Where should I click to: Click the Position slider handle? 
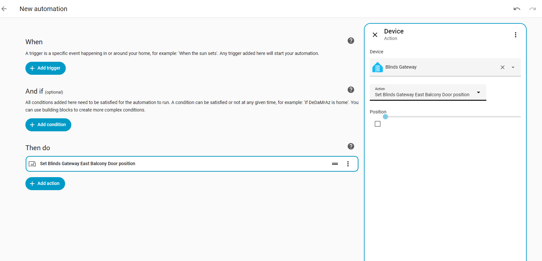click(x=385, y=117)
